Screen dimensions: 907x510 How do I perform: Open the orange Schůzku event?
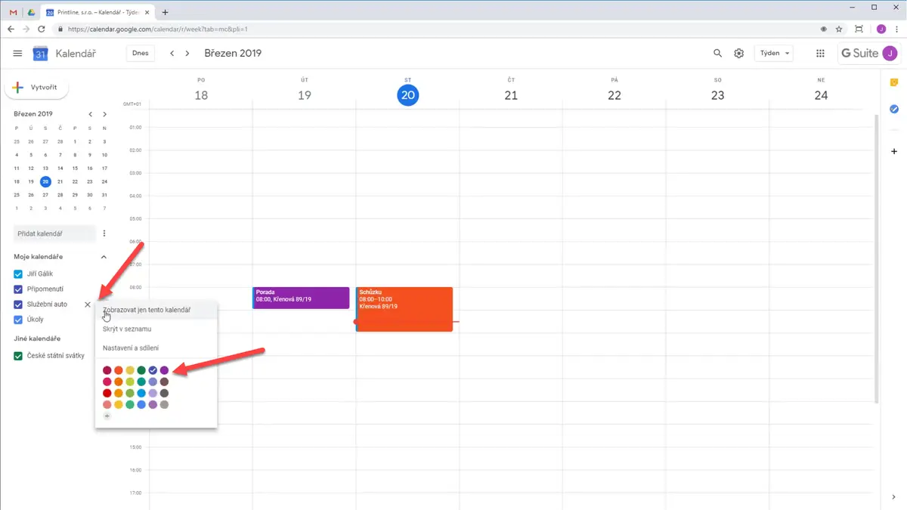pyautogui.click(x=404, y=309)
